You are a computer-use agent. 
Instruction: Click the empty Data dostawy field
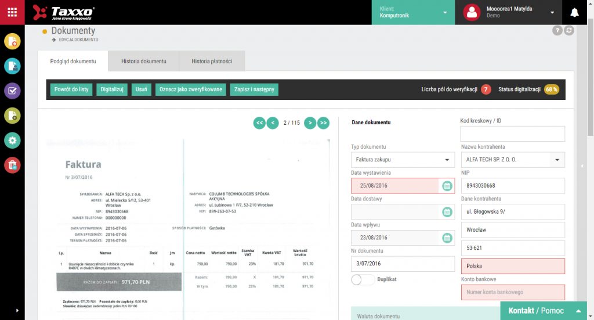[x=394, y=212]
